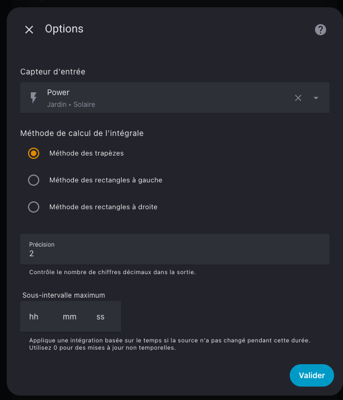343x400 pixels.
Task: Open the Power entity selector field
Action: point(175,98)
